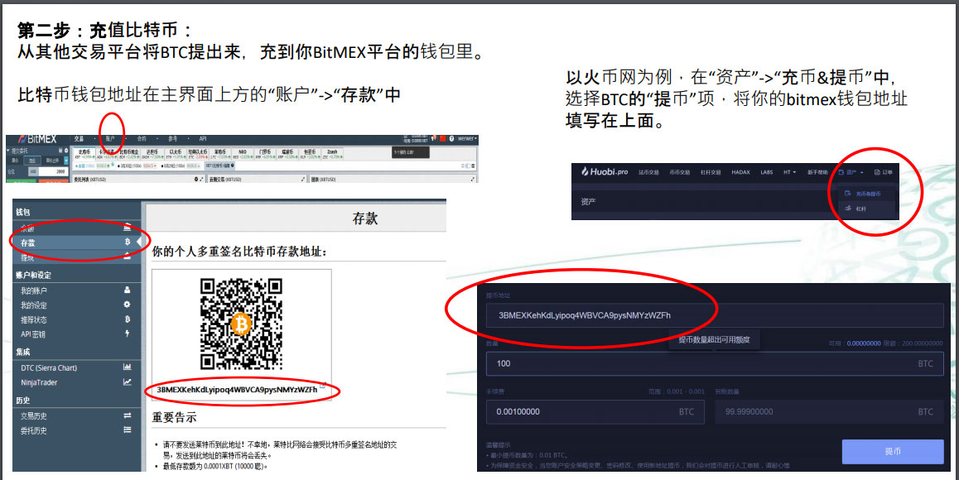The height and width of the screenshot is (480, 959).
Task: Expand the HT dropdown menu
Action: (789, 172)
